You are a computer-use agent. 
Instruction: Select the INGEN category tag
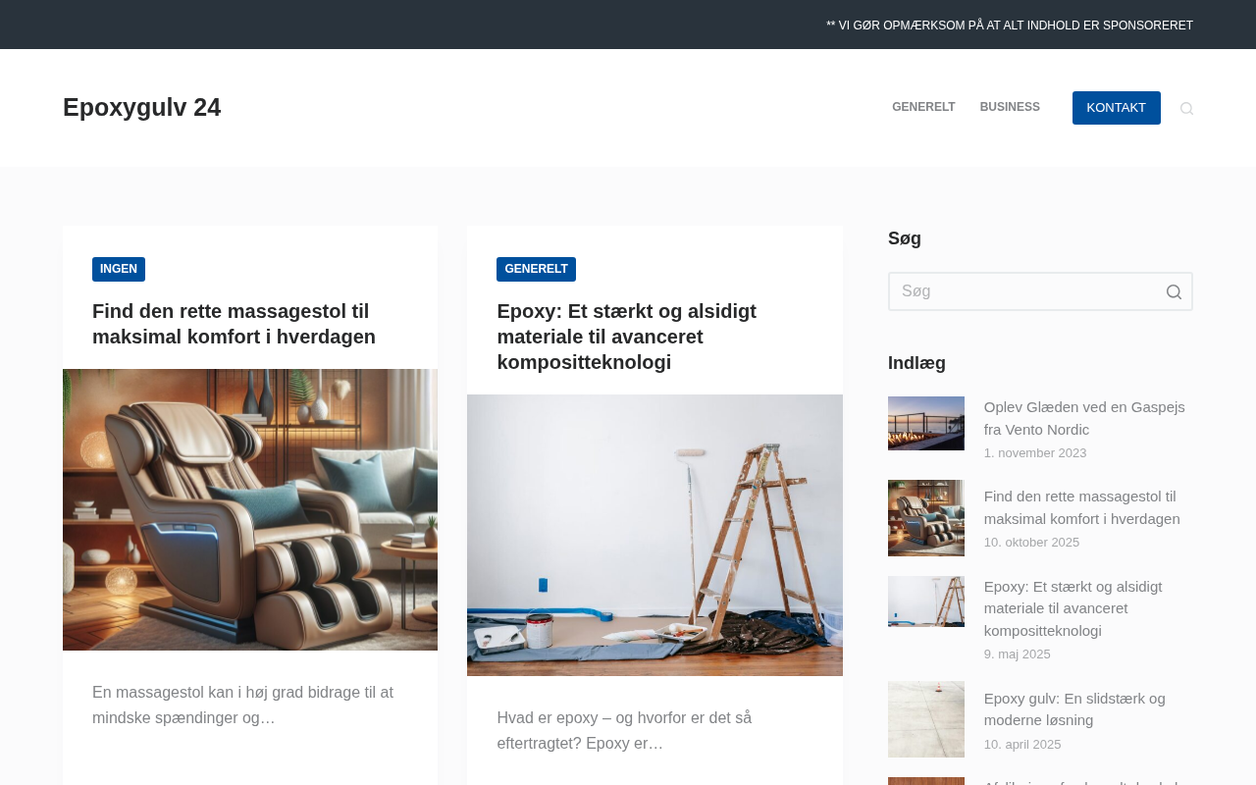pos(119,269)
